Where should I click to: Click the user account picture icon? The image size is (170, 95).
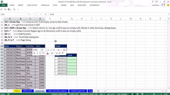163,5
